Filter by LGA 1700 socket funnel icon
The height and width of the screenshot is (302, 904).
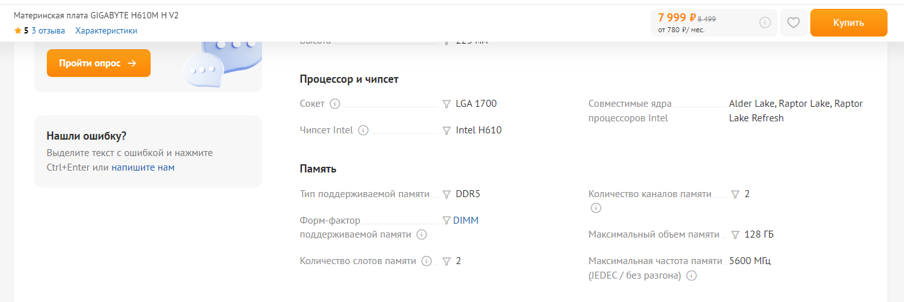tap(446, 104)
